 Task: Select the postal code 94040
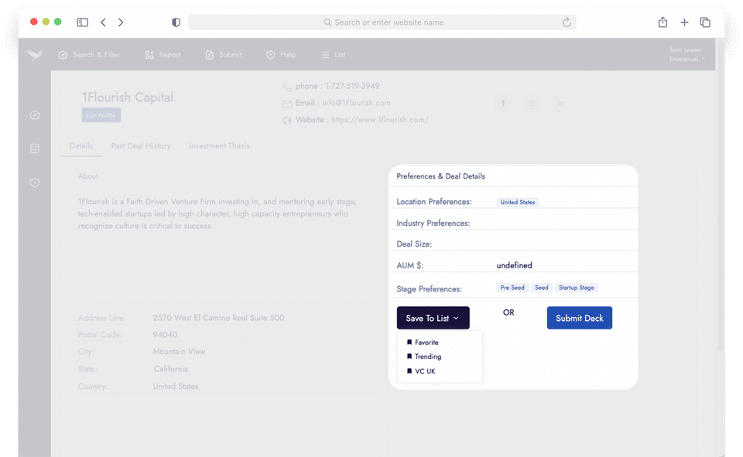tap(165, 335)
